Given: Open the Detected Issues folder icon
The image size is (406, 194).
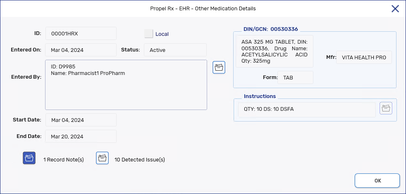Looking at the screenshot, I should coord(103,158).
